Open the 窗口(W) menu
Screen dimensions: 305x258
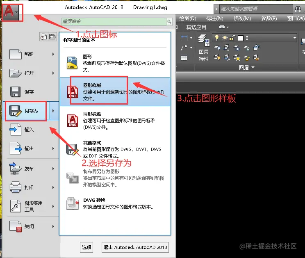[296, 18]
